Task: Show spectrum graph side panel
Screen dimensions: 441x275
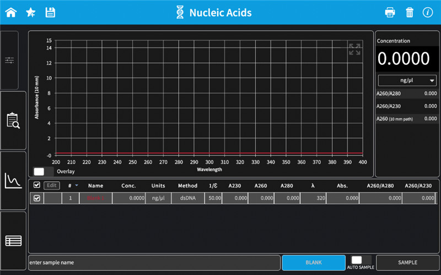Action: (13, 180)
